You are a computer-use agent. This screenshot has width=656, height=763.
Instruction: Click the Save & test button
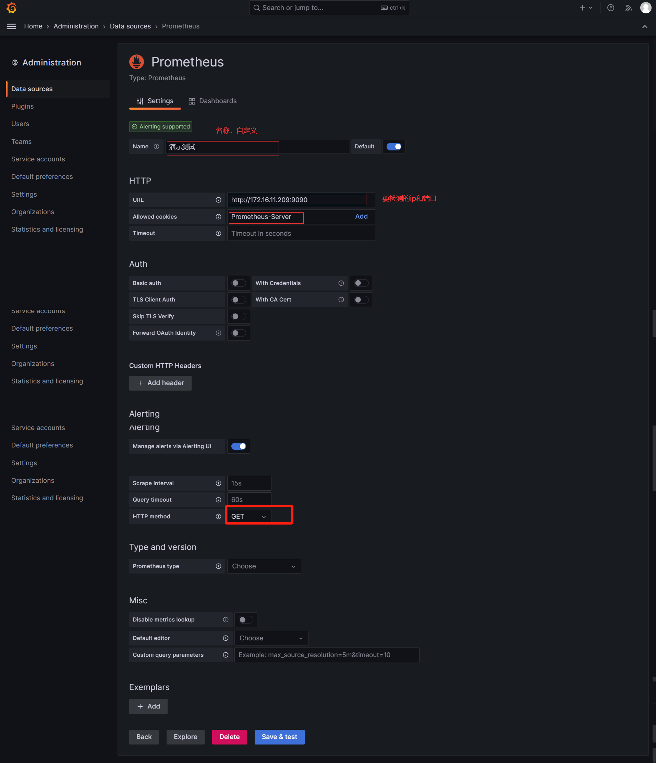pos(279,737)
